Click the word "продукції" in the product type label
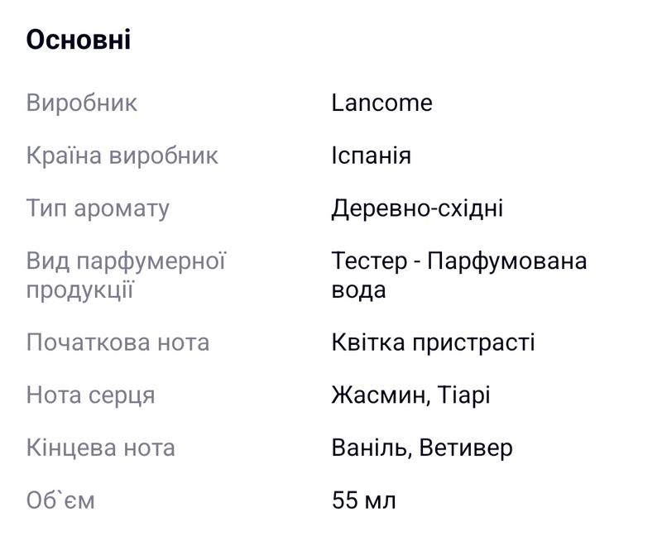Screen dimensions: 662x560 click(x=80, y=290)
